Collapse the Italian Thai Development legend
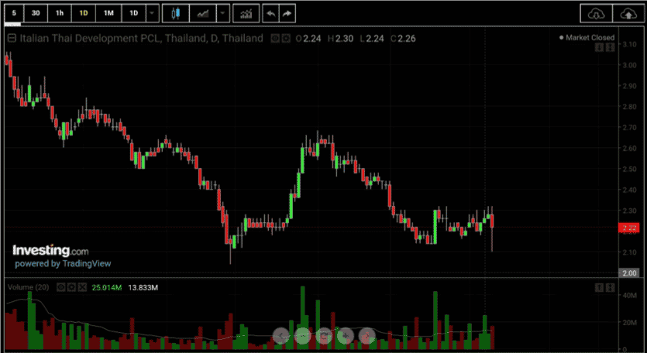 [12, 39]
